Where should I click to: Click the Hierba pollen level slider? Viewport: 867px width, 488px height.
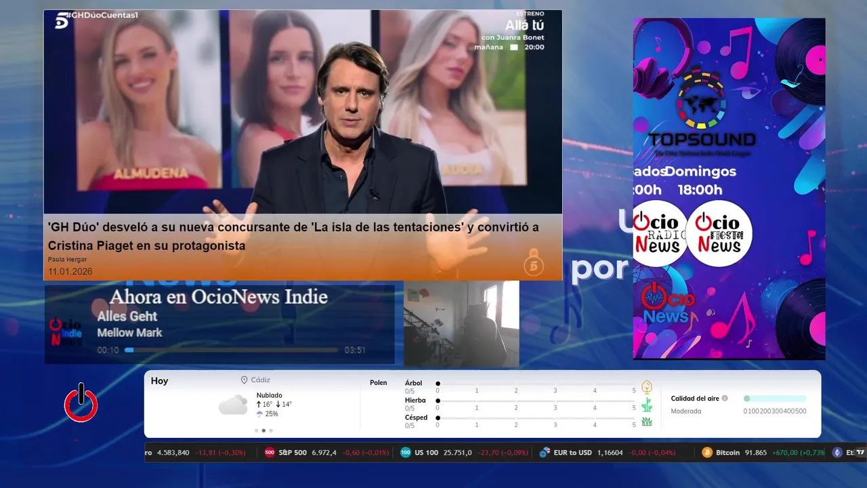[536, 401]
